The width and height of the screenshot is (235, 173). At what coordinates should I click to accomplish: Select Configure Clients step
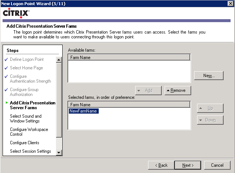pos(25,143)
